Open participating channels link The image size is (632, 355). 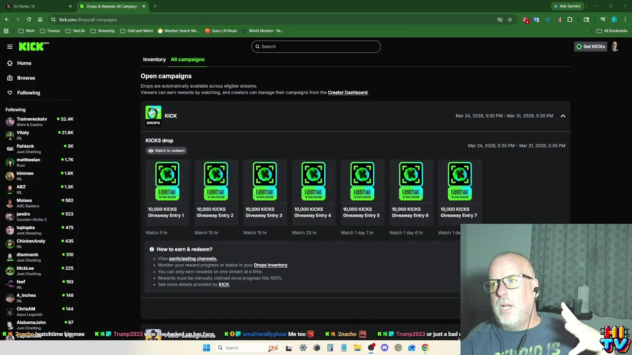click(193, 258)
